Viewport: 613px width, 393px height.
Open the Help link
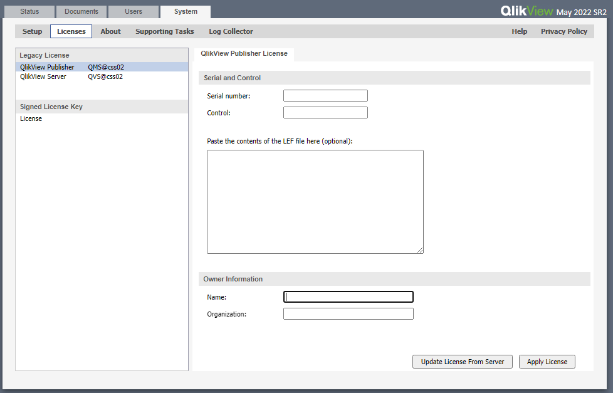point(519,31)
